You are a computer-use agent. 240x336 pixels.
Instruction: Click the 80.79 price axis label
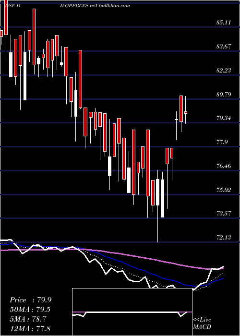coord(224,94)
